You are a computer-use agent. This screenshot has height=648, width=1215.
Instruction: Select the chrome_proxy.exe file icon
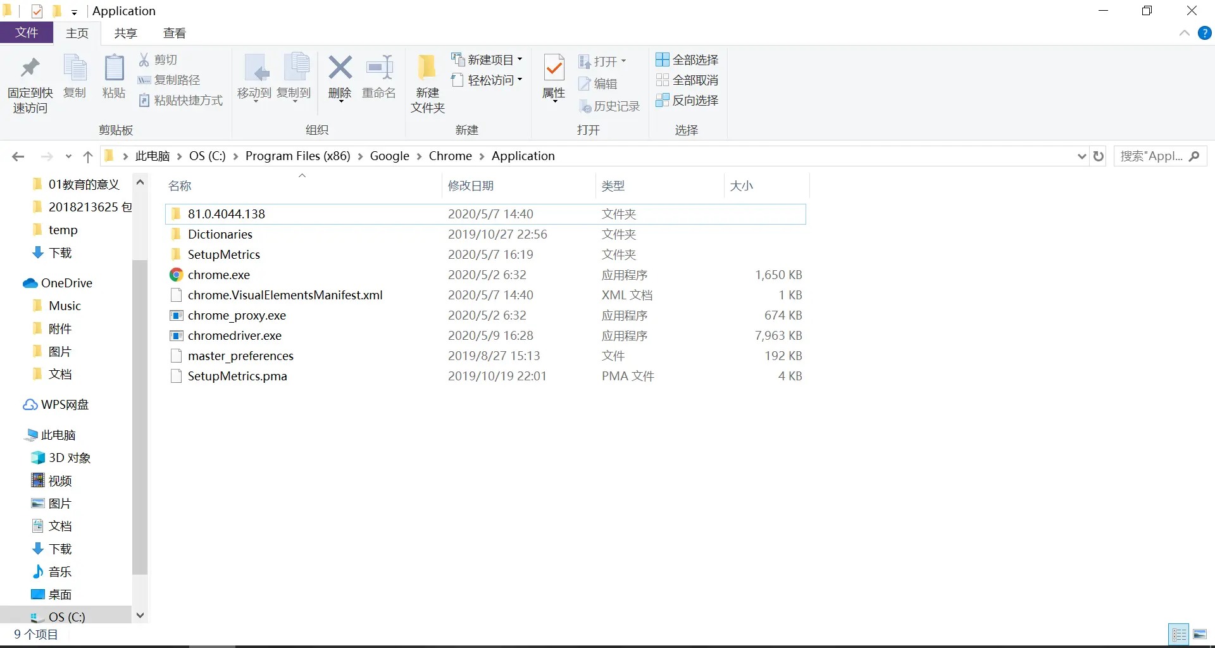point(176,315)
